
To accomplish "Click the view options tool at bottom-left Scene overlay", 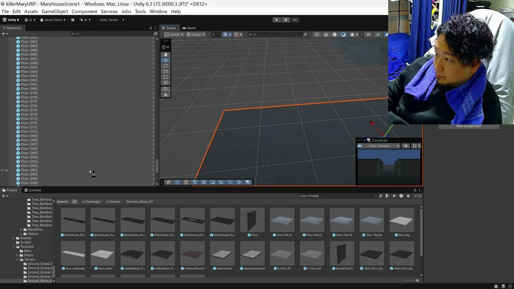I will (x=168, y=182).
